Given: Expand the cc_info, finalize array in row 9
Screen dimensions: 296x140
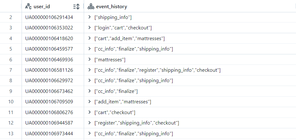Looking at the screenshot, I should [x=89, y=91].
